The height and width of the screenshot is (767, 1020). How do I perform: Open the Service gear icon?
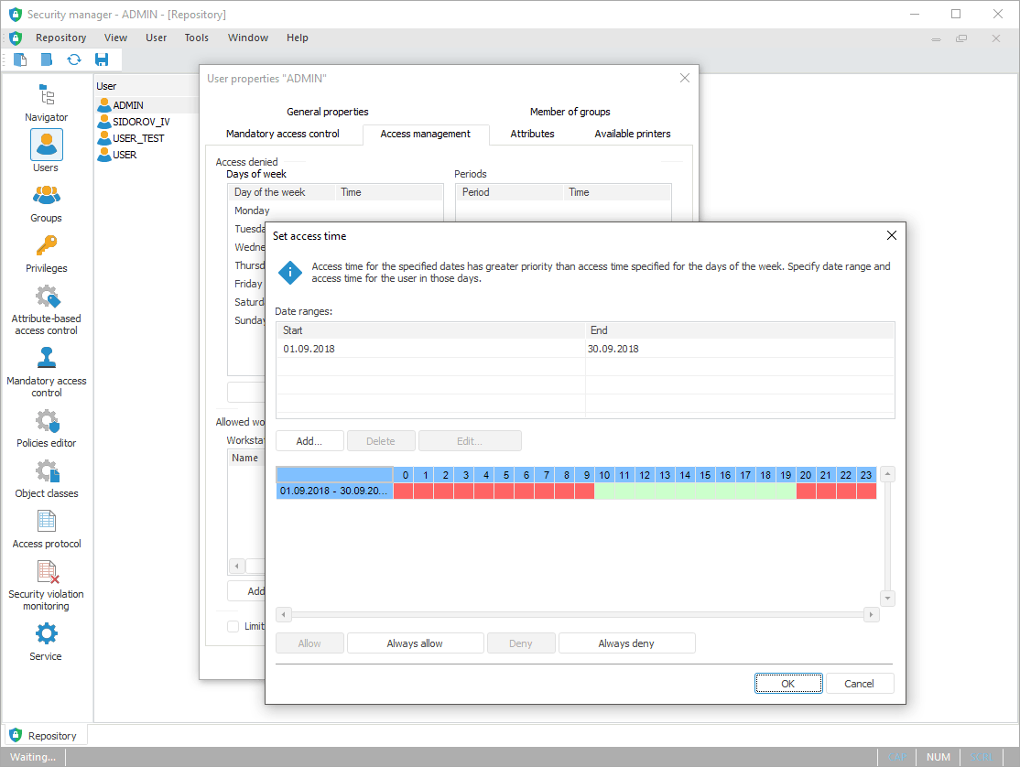[46, 633]
